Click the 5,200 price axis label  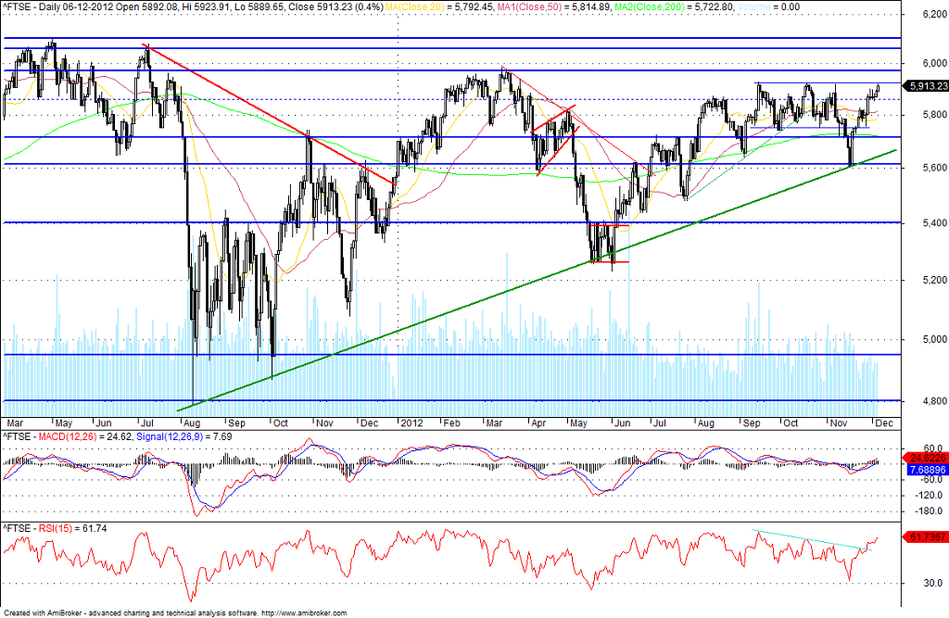pyautogui.click(x=934, y=280)
